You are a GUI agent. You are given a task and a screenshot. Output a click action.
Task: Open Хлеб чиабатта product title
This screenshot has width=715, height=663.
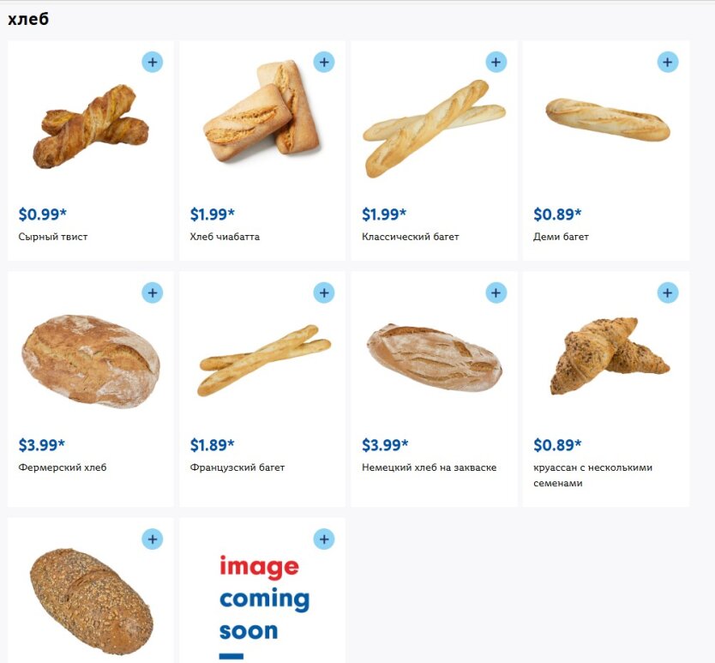[x=225, y=237]
